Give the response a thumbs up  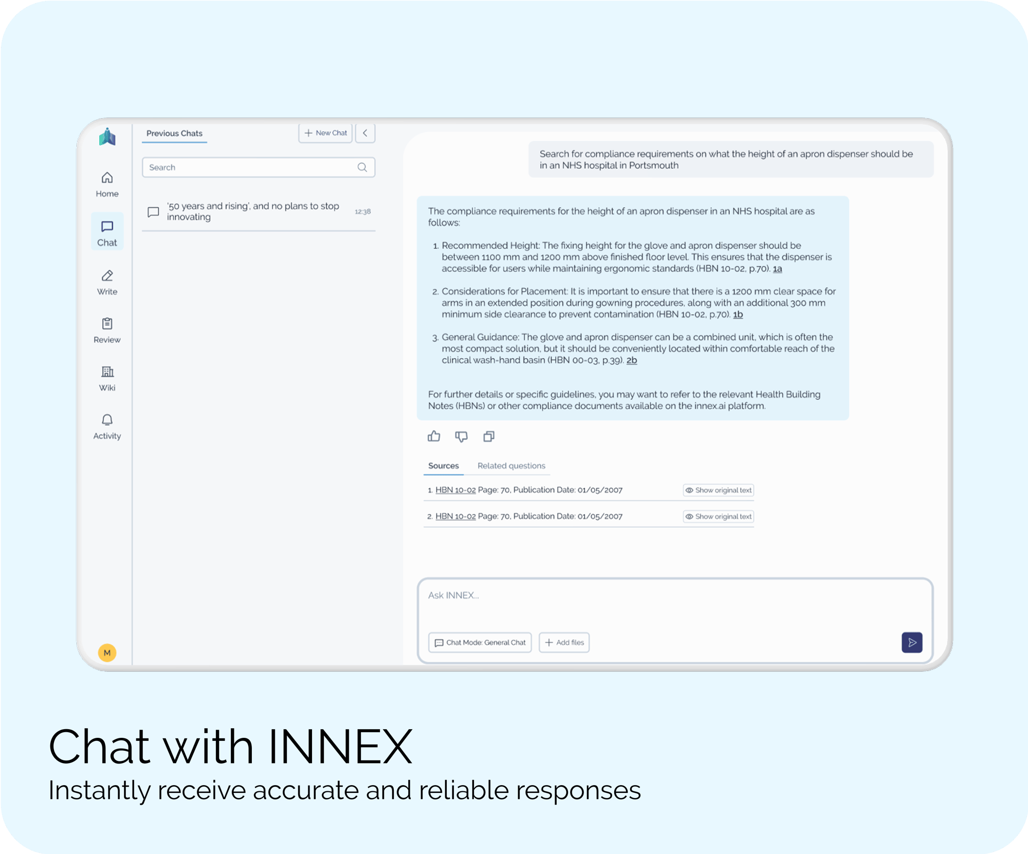coord(434,436)
